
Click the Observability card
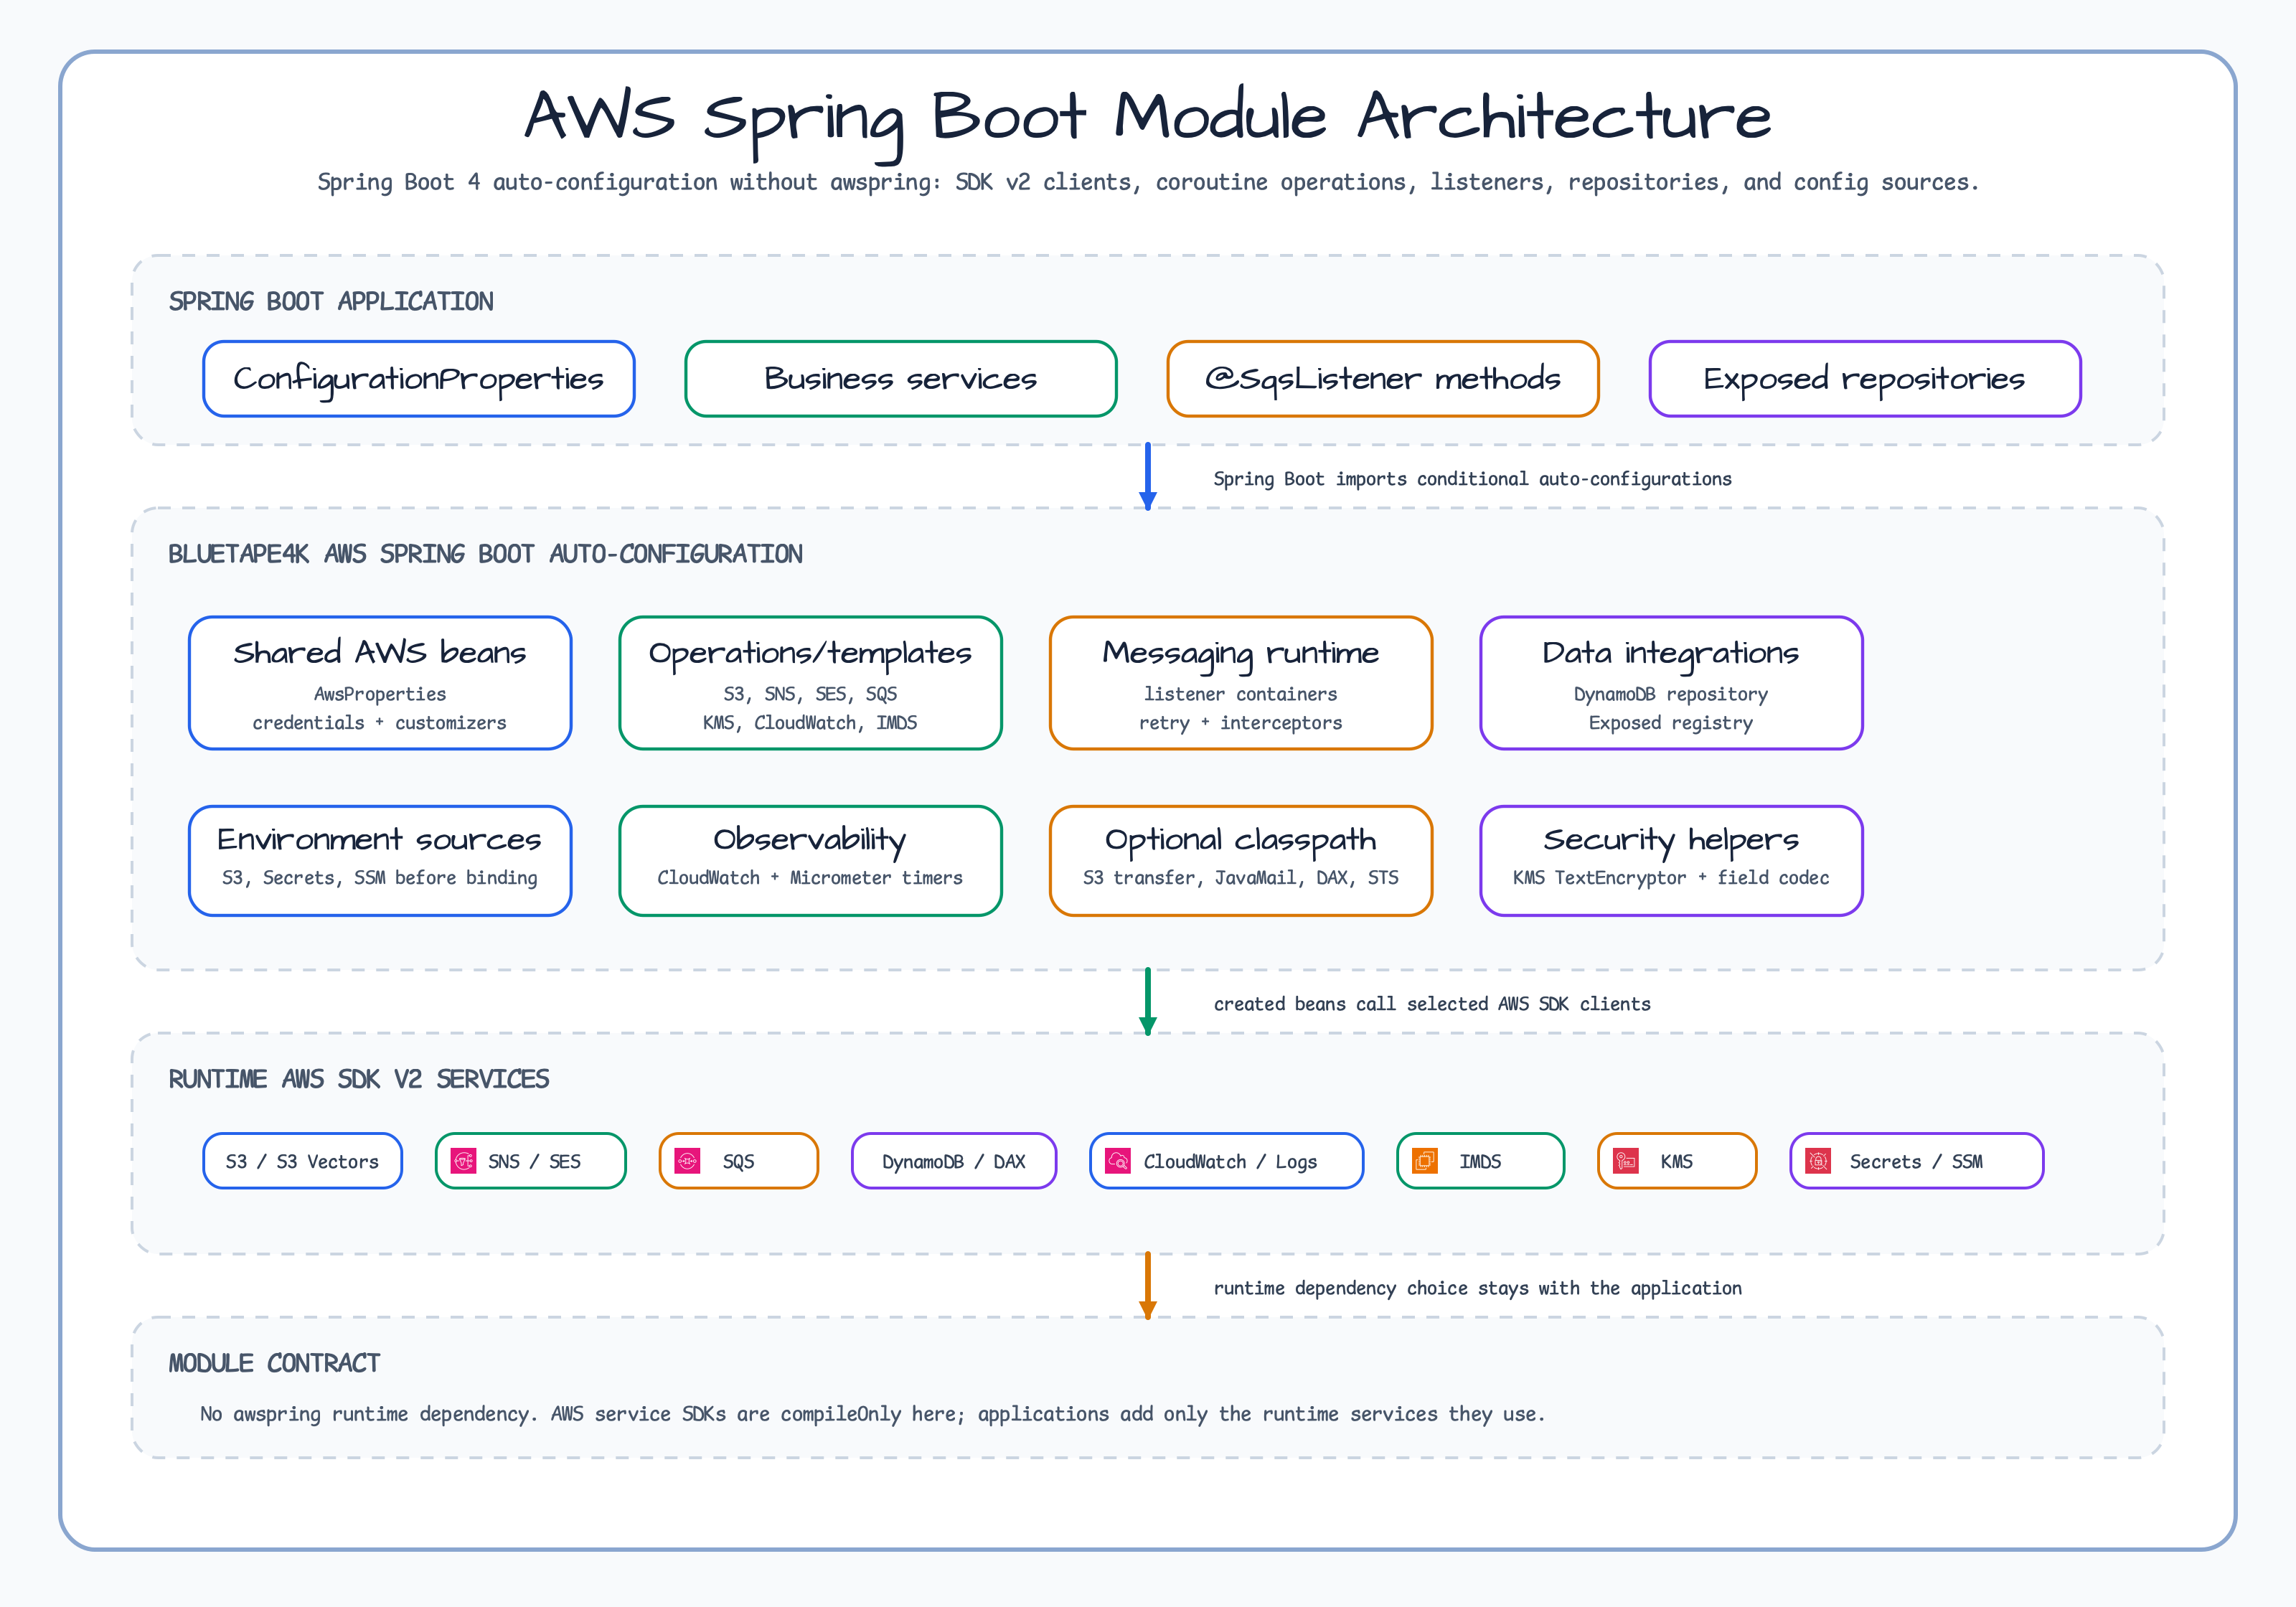pyautogui.click(x=811, y=861)
